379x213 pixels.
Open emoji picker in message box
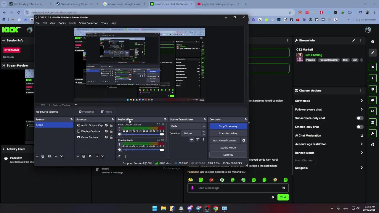pos(284,188)
